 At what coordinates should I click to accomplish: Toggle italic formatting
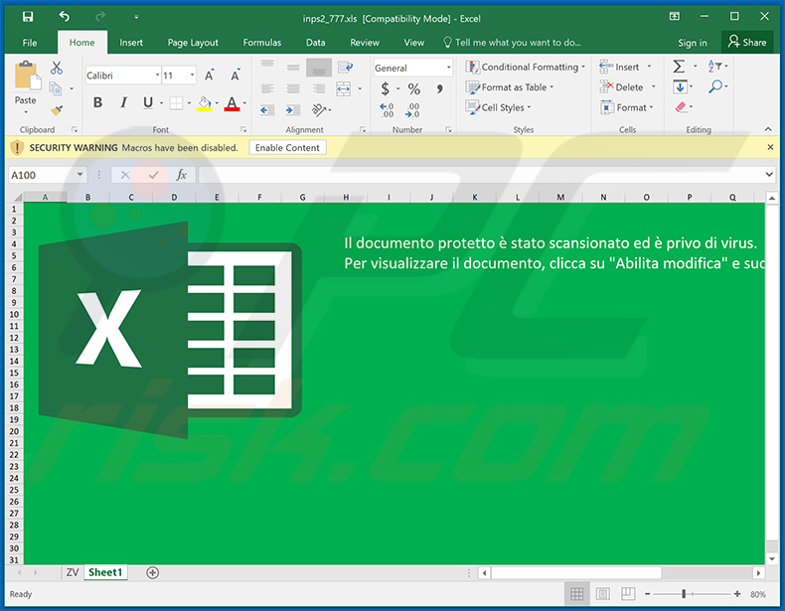tap(123, 102)
